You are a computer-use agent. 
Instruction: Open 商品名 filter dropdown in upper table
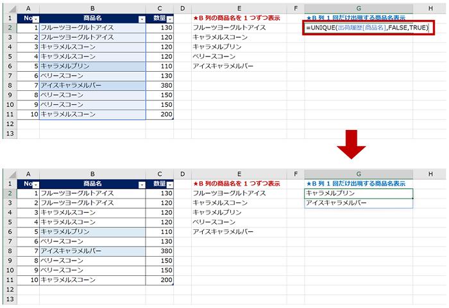pos(141,19)
